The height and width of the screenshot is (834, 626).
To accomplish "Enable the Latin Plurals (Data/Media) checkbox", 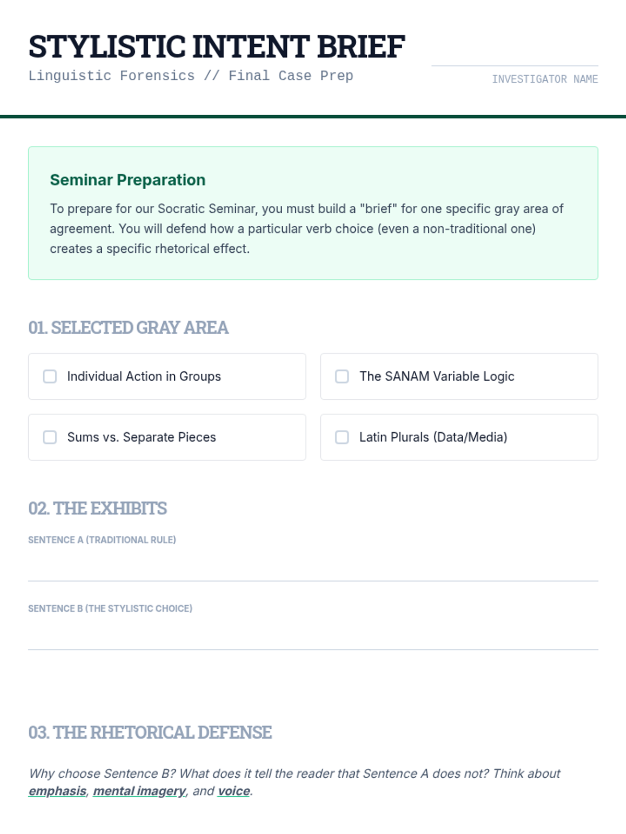I will (342, 437).
